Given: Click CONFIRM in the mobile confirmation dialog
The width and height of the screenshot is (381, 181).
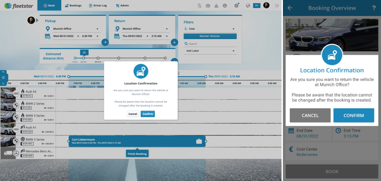Looking at the screenshot, I should click(354, 115).
